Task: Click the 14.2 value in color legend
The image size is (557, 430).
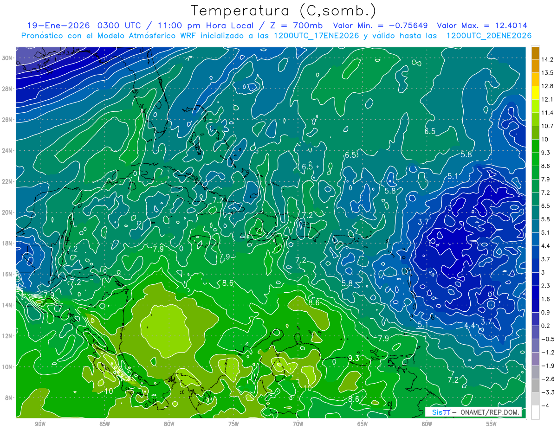Action: pos(547,59)
